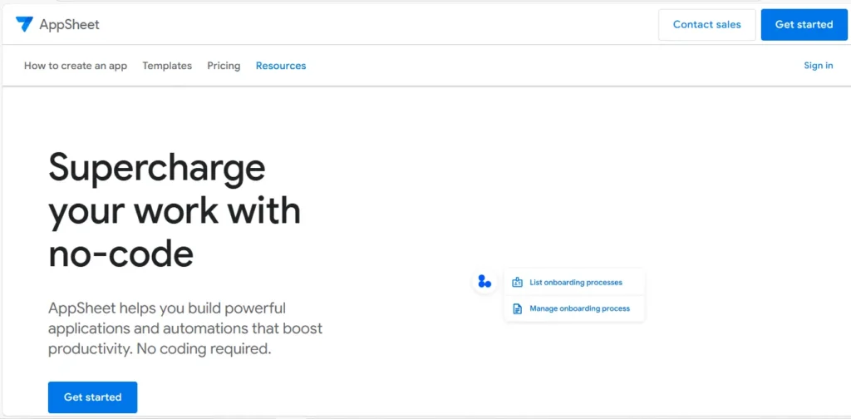The width and height of the screenshot is (851, 419).
Task: Click the document icon beside Manage onboarding process
Action: click(x=517, y=308)
